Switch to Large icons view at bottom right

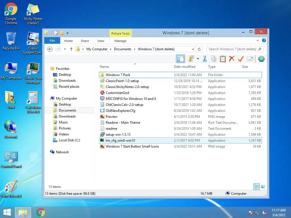pyautogui.click(x=263, y=186)
